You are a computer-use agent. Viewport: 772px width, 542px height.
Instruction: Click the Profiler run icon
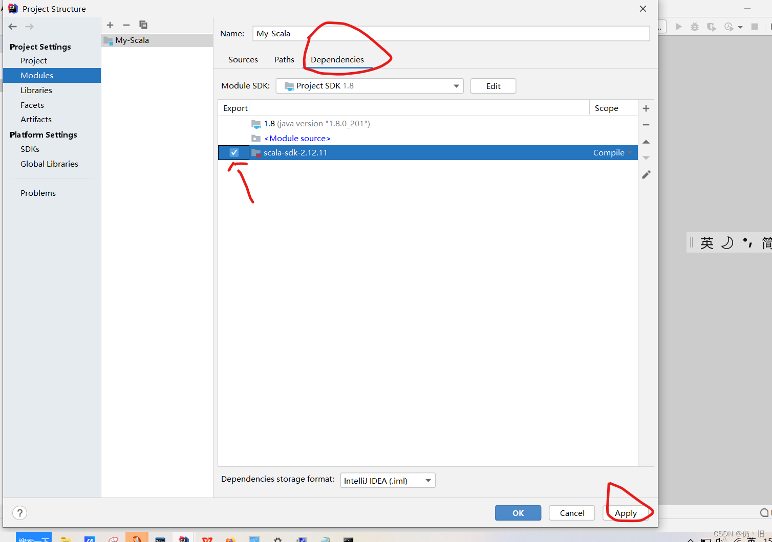click(x=729, y=27)
